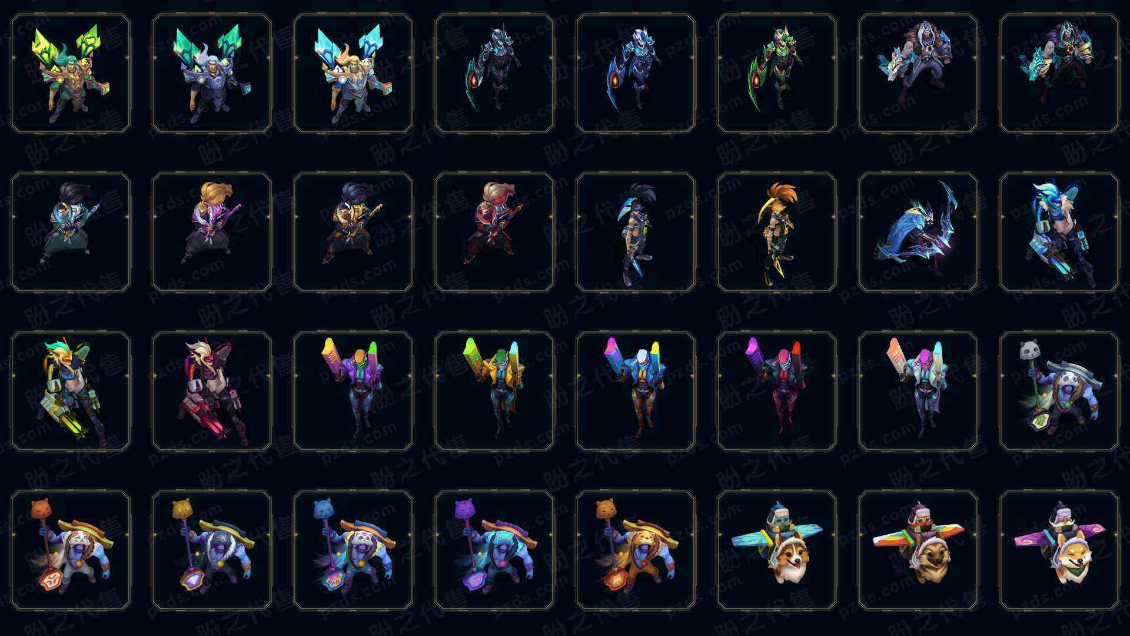Choose the blonde Yasuo skin in purple outfit
1130x636 pixels.
[212, 232]
